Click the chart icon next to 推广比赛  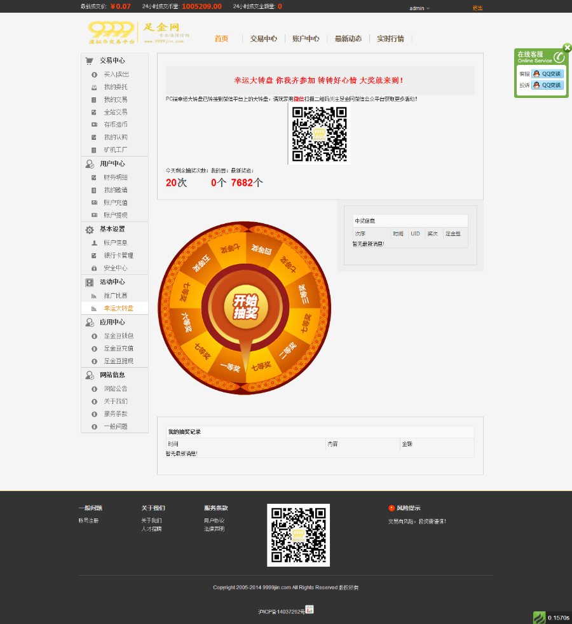pyautogui.click(x=94, y=296)
